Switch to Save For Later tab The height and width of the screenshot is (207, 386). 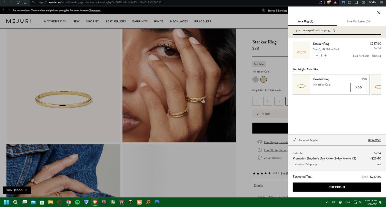358,21
